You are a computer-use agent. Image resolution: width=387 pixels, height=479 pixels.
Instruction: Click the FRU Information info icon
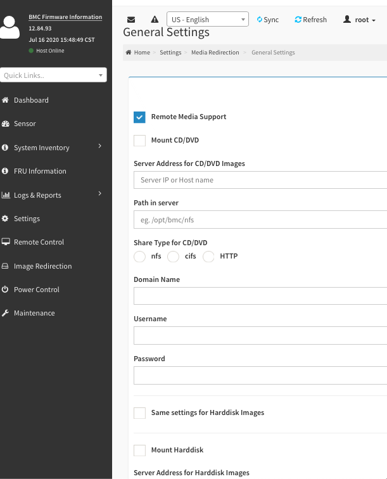pos(5,171)
